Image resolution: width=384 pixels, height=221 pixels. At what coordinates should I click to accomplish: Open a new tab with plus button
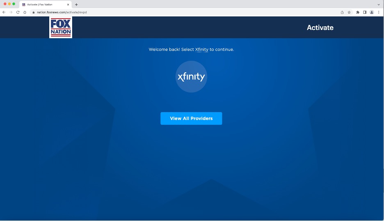coord(76,5)
